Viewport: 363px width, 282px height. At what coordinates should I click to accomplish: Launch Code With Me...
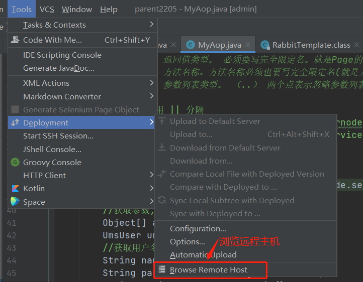pos(82,40)
